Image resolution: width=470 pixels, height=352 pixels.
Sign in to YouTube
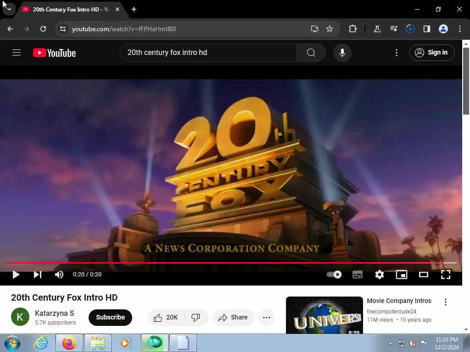pos(431,53)
